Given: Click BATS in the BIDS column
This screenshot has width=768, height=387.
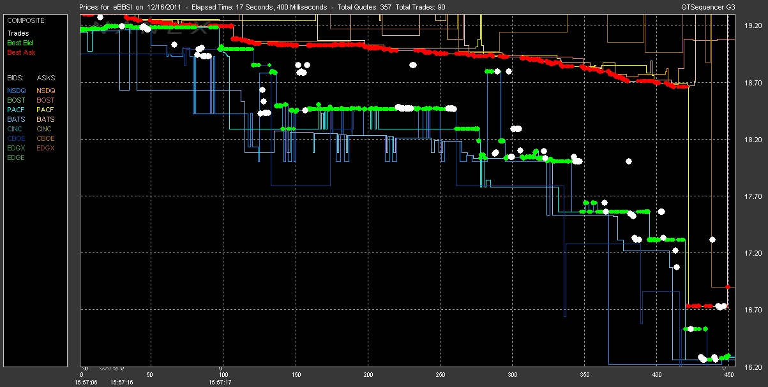Looking at the screenshot, I should click(x=17, y=119).
